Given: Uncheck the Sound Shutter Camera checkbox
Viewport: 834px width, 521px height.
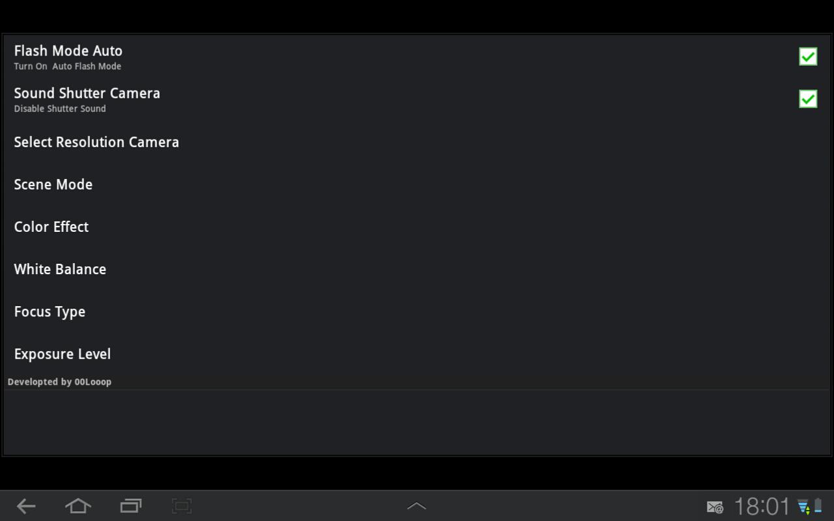Looking at the screenshot, I should pos(808,99).
